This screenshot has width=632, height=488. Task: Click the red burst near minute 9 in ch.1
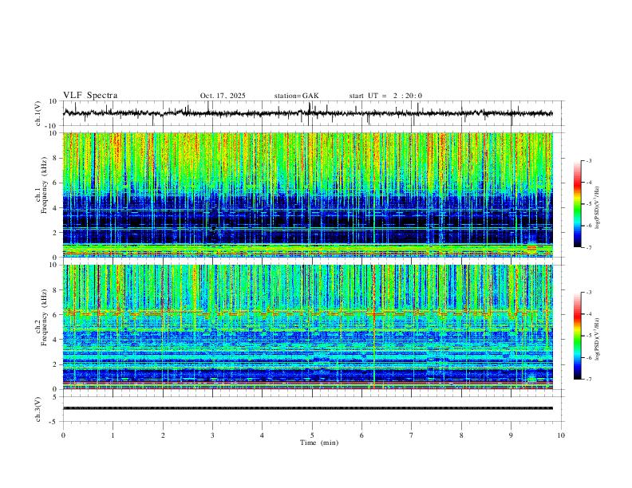(532, 248)
